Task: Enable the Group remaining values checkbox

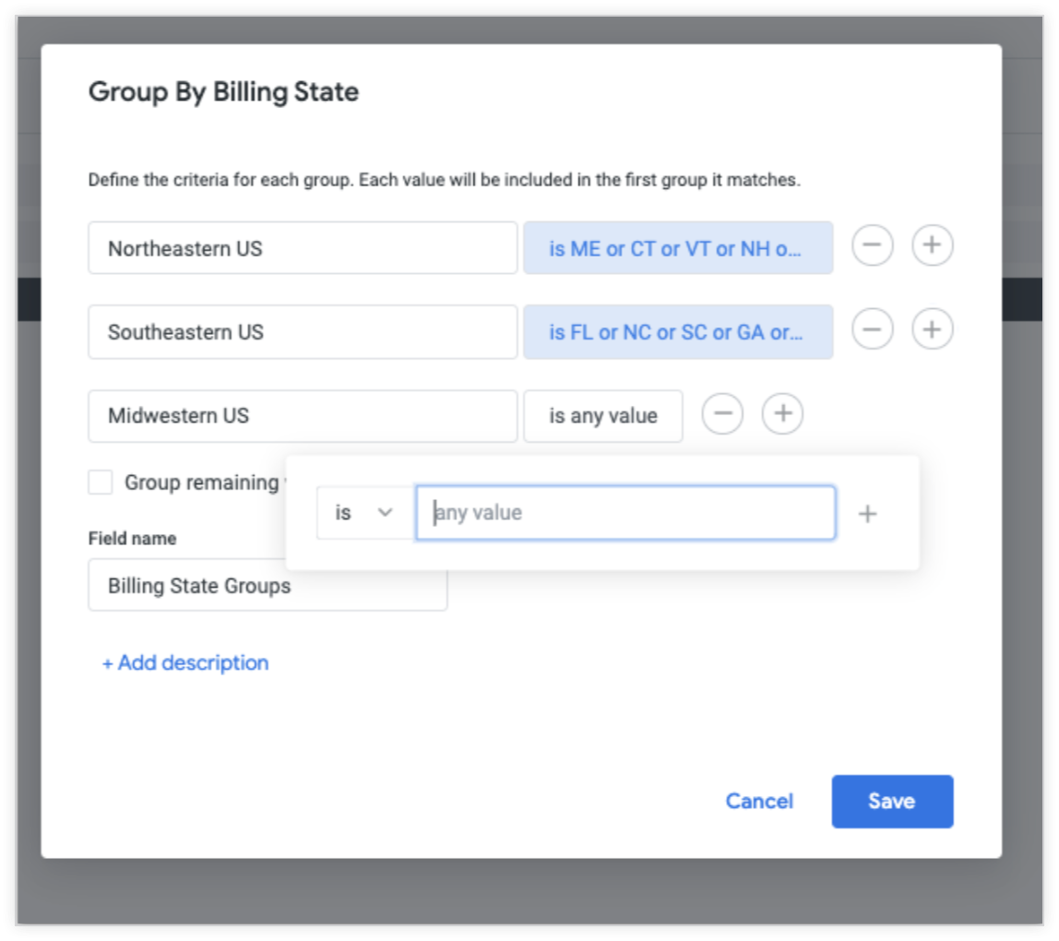Action: click(x=101, y=482)
